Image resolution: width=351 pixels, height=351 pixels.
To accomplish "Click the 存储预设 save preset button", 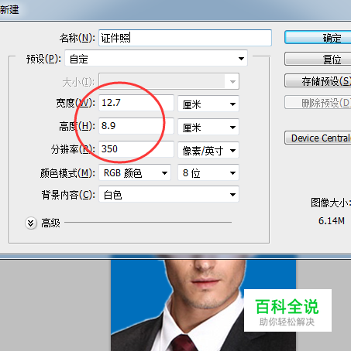I will pos(318,80).
